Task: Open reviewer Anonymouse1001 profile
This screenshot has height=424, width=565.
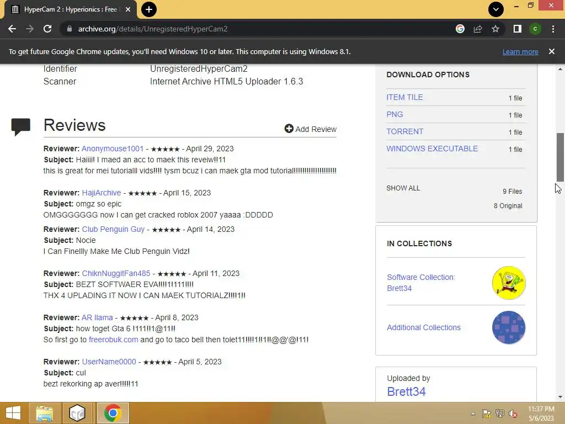Action: click(113, 149)
